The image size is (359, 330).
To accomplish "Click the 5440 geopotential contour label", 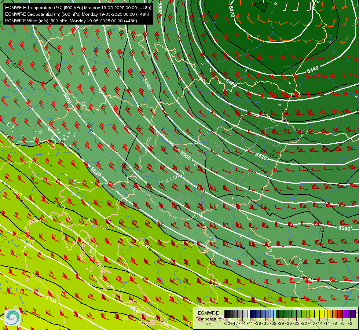I will pyautogui.click(x=313, y=69).
